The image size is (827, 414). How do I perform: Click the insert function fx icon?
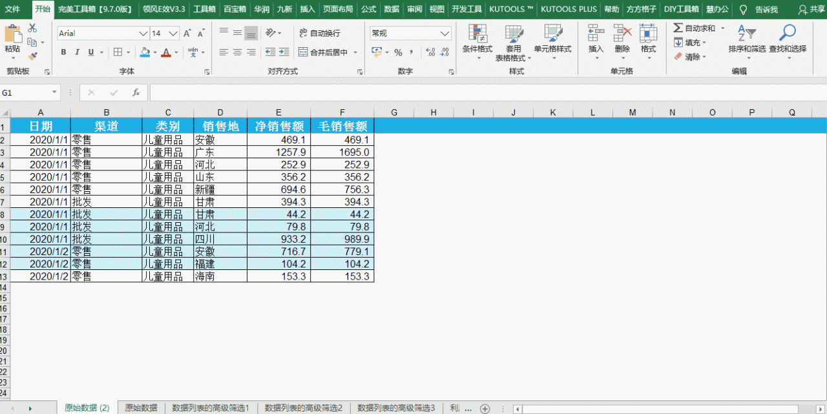coord(136,93)
